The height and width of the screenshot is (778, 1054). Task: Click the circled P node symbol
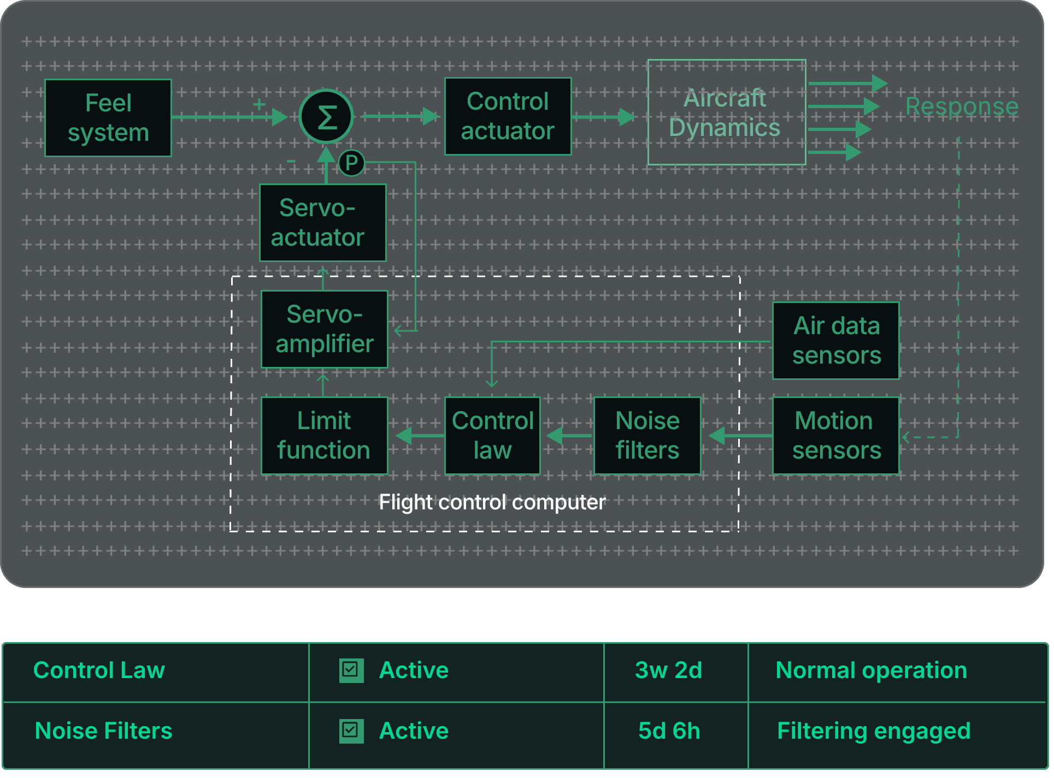tap(351, 163)
